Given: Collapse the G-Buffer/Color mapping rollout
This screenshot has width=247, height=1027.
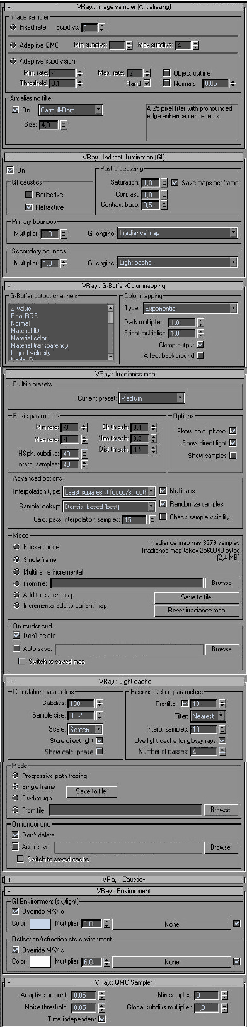Looking at the screenshot, I should pyautogui.click(x=123, y=285).
